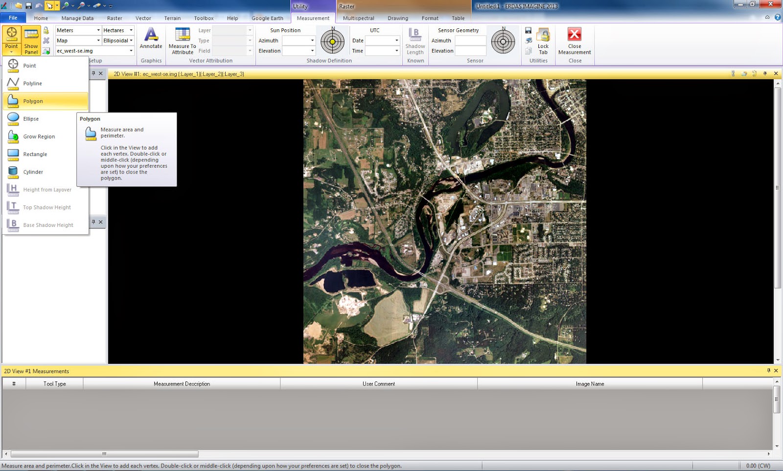Select the Ellipse measurement tool
This screenshot has height=471, width=783.
point(30,118)
